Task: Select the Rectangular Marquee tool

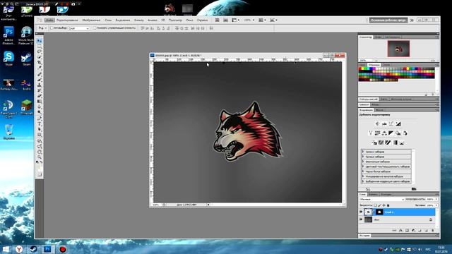Action: pyautogui.click(x=40, y=47)
